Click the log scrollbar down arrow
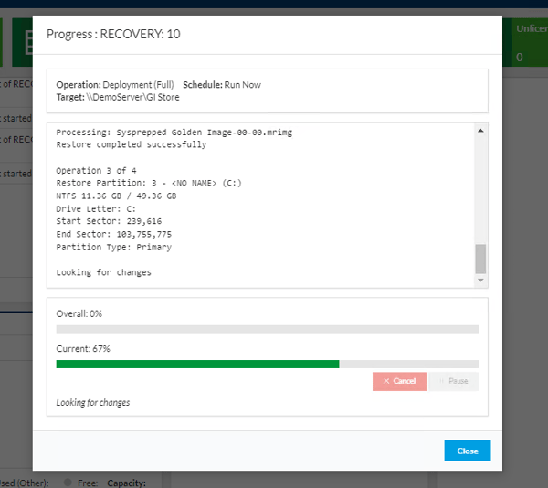Viewport: 548px width, 488px height. [480, 281]
